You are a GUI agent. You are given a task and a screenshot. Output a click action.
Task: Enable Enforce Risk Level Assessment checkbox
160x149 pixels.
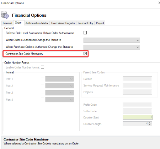tap(85, 33)
